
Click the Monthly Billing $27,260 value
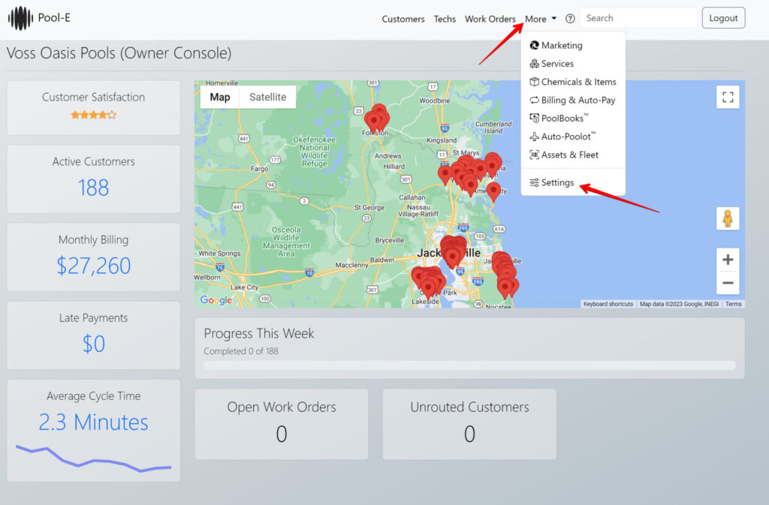93,266
